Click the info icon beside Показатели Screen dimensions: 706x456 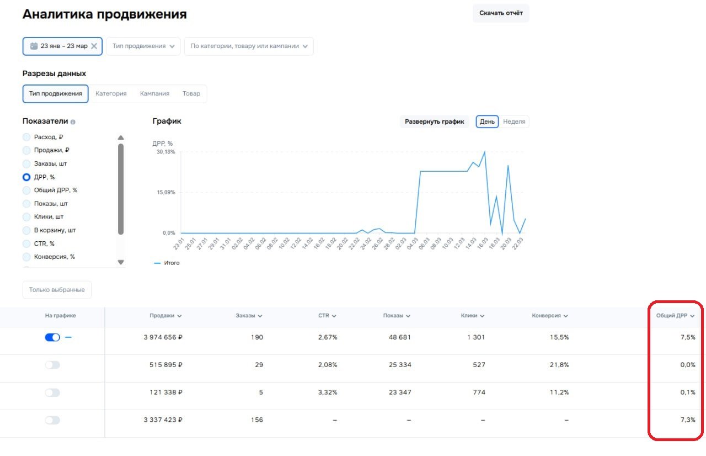[x=73, y=122]
